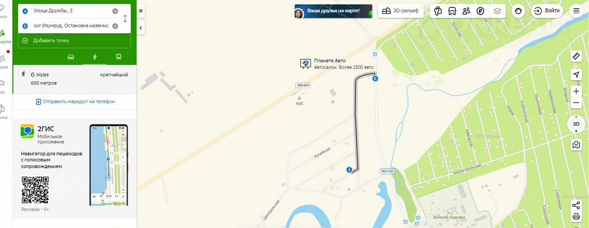Click Отправить маршрут на телефон link
This screenshot has height=228, width=589.
coord(75,101)
